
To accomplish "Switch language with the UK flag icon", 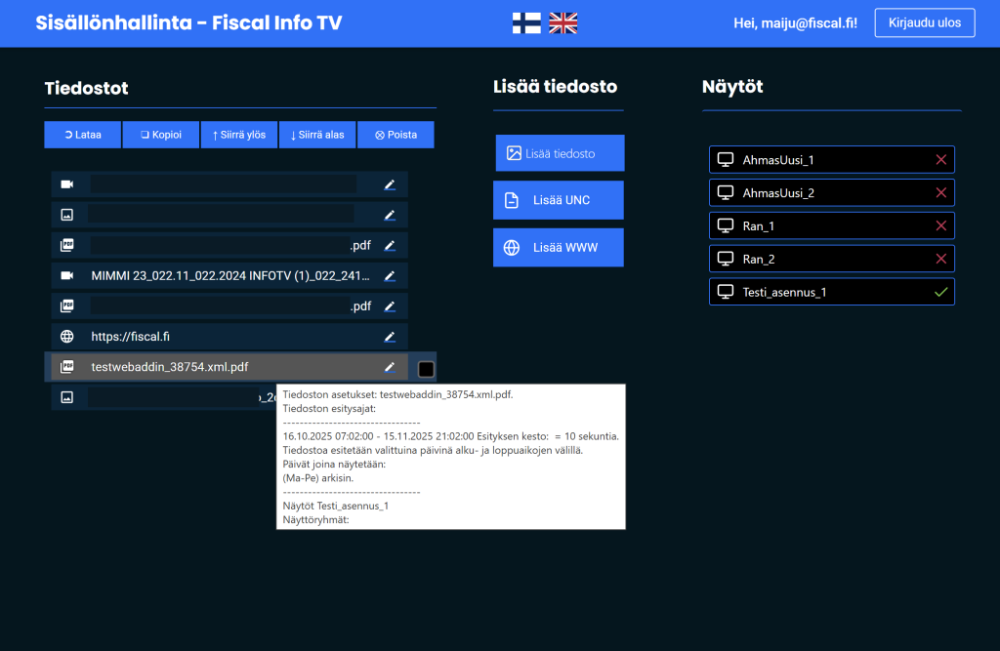I will pos(563,23).
